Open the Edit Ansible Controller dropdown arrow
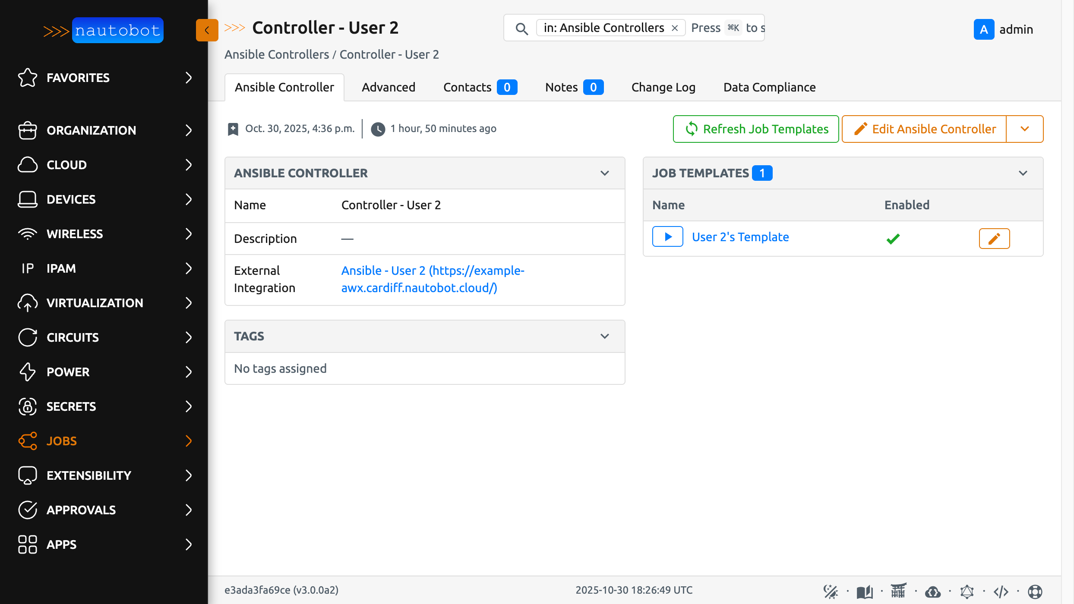This screenshot has height=604, width=1074. [1025, 129]
